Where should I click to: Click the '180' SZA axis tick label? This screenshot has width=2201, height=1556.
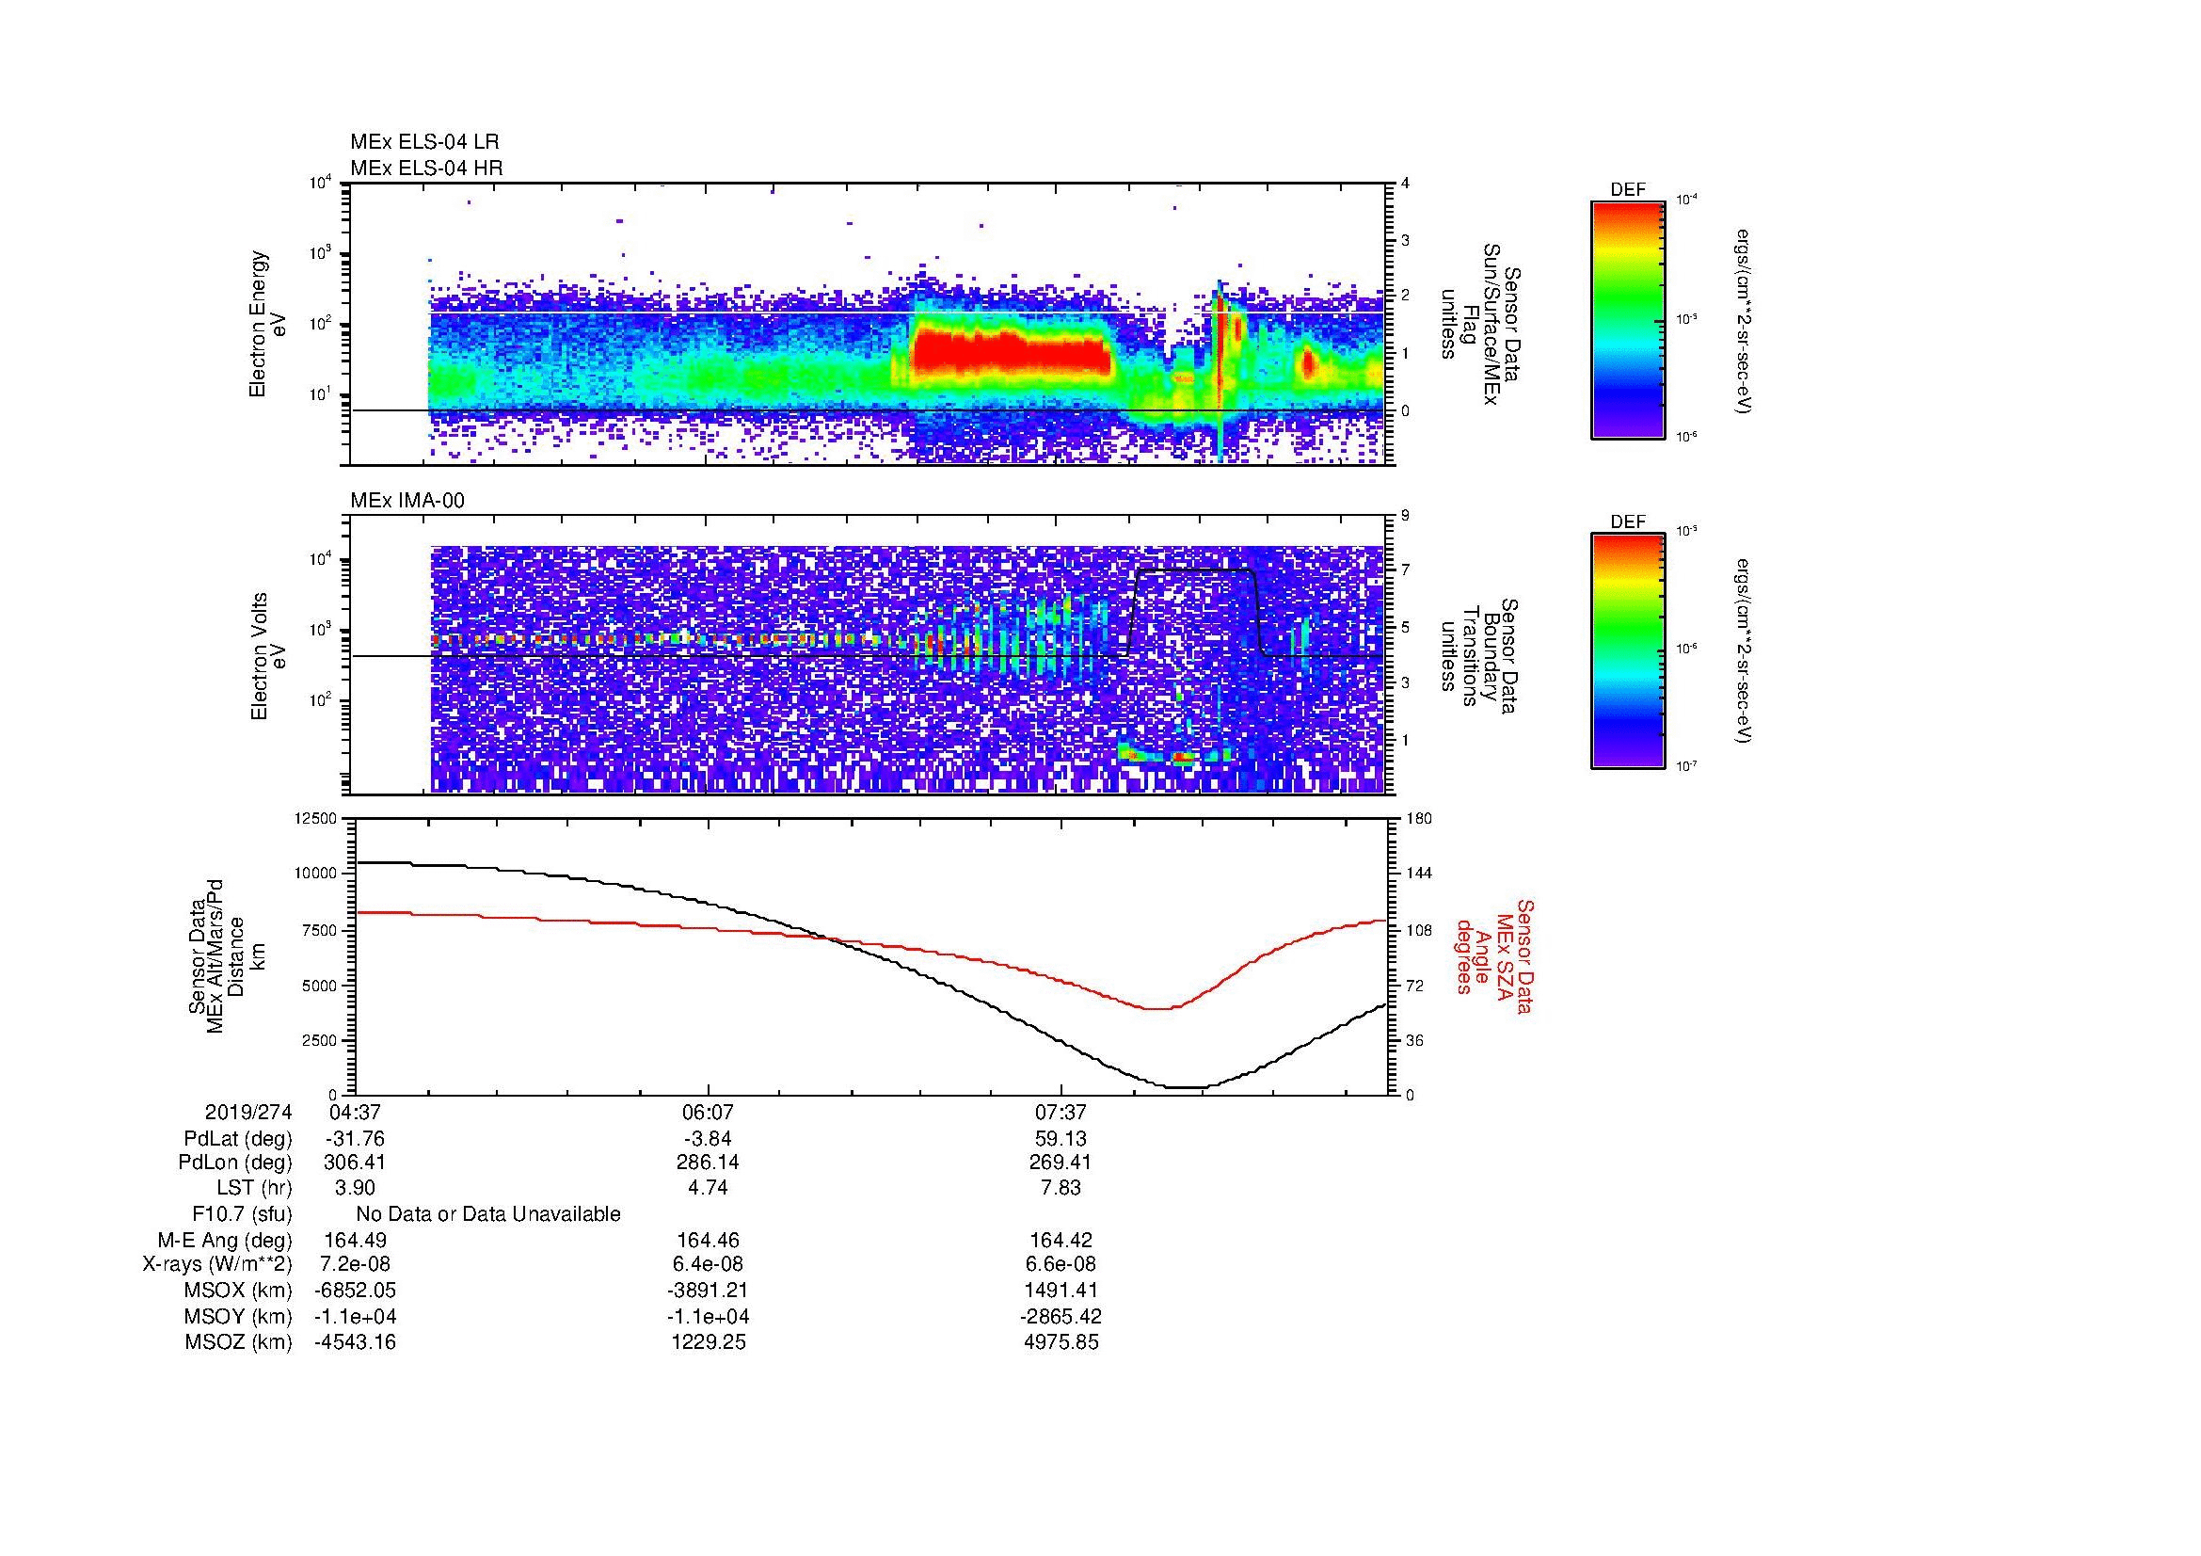pos(1421,818)
